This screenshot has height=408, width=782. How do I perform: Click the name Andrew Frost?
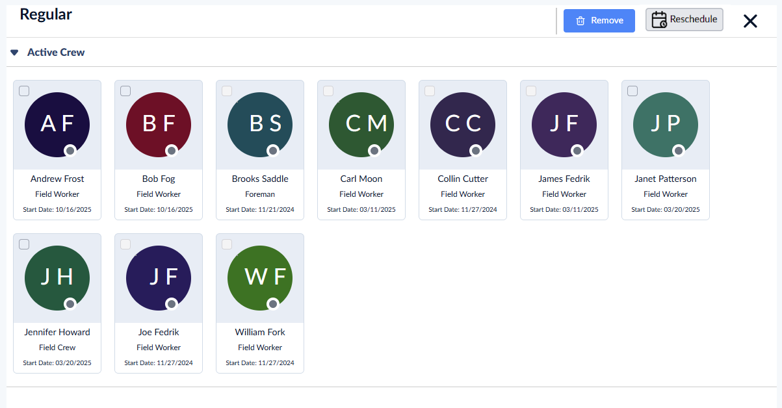pos(57,179)
